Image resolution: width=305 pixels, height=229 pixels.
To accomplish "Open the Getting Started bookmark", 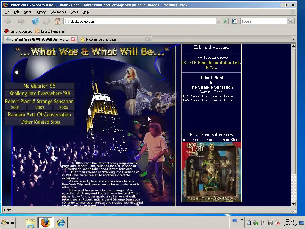I will point(18,31).
